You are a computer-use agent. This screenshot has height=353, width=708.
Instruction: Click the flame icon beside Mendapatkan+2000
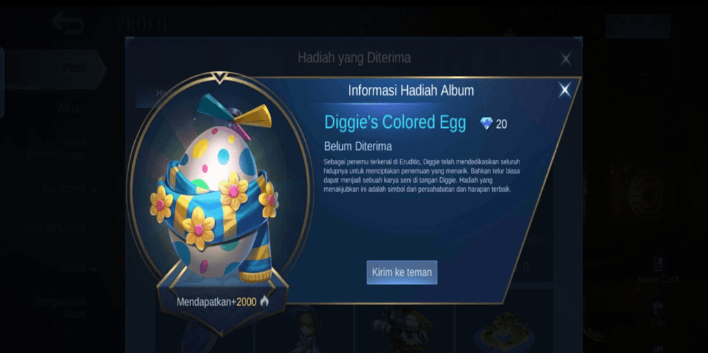(x=265, y=302)
